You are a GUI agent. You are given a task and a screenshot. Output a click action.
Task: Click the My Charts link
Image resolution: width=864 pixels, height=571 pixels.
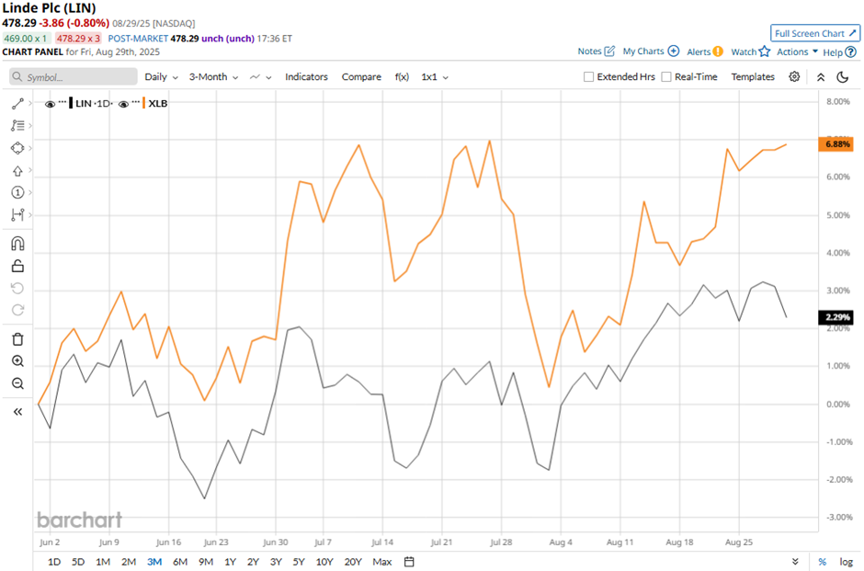click(643, 51)
